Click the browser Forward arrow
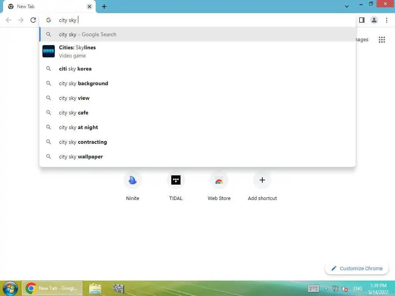Viewport: 395px width, 296px height. point(21,20)
